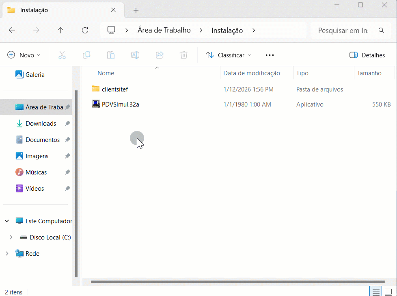Sort by the Tamanho column header
The width and height of the screenshot is (397, 296).
coord(369,73)
